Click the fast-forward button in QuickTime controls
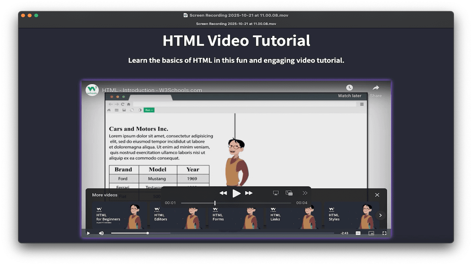472x265 pixels. point(249,193)
